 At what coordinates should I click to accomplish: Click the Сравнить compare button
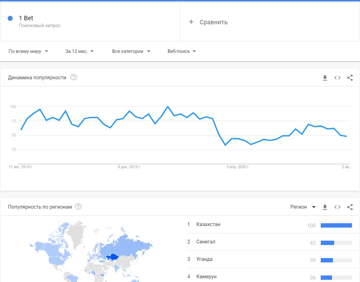tap(213, 22)
